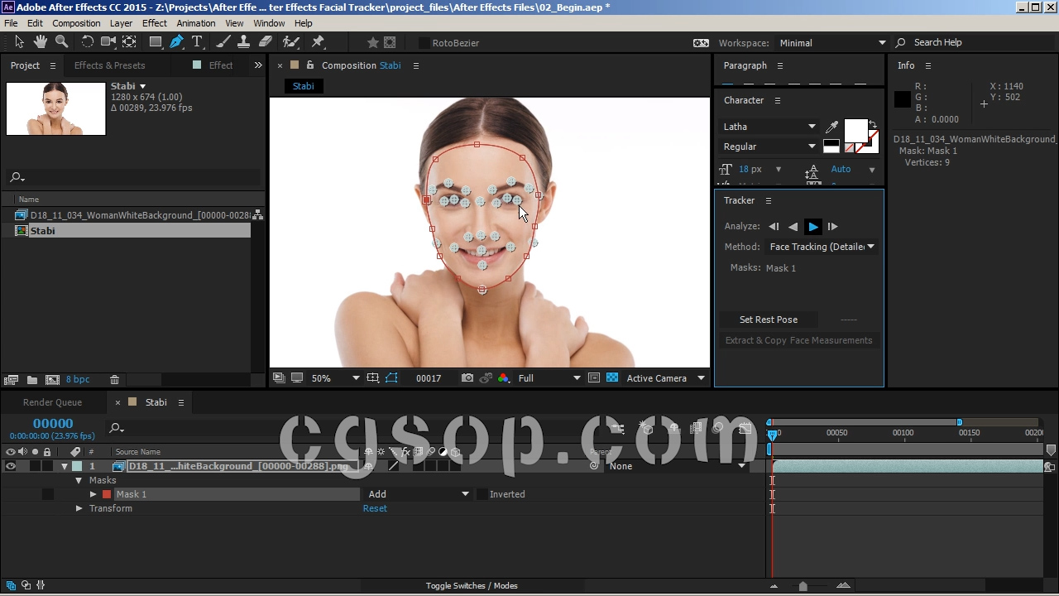Open the tracking Method dropdown
This screenshot has width=1059, height=596.
[822, 247]
